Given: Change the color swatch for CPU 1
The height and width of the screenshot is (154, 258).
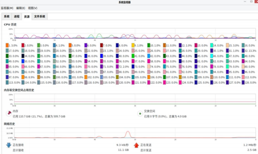Looking at the screenshot, I should [x=7, y=45].
